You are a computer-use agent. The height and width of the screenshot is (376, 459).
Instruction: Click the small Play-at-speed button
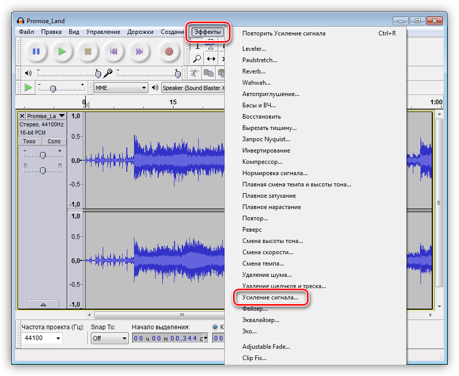tap(28, 88)
